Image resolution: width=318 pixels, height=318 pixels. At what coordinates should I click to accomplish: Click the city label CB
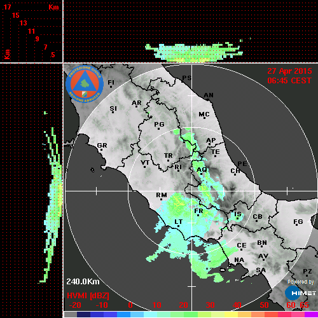coord(258,217)
